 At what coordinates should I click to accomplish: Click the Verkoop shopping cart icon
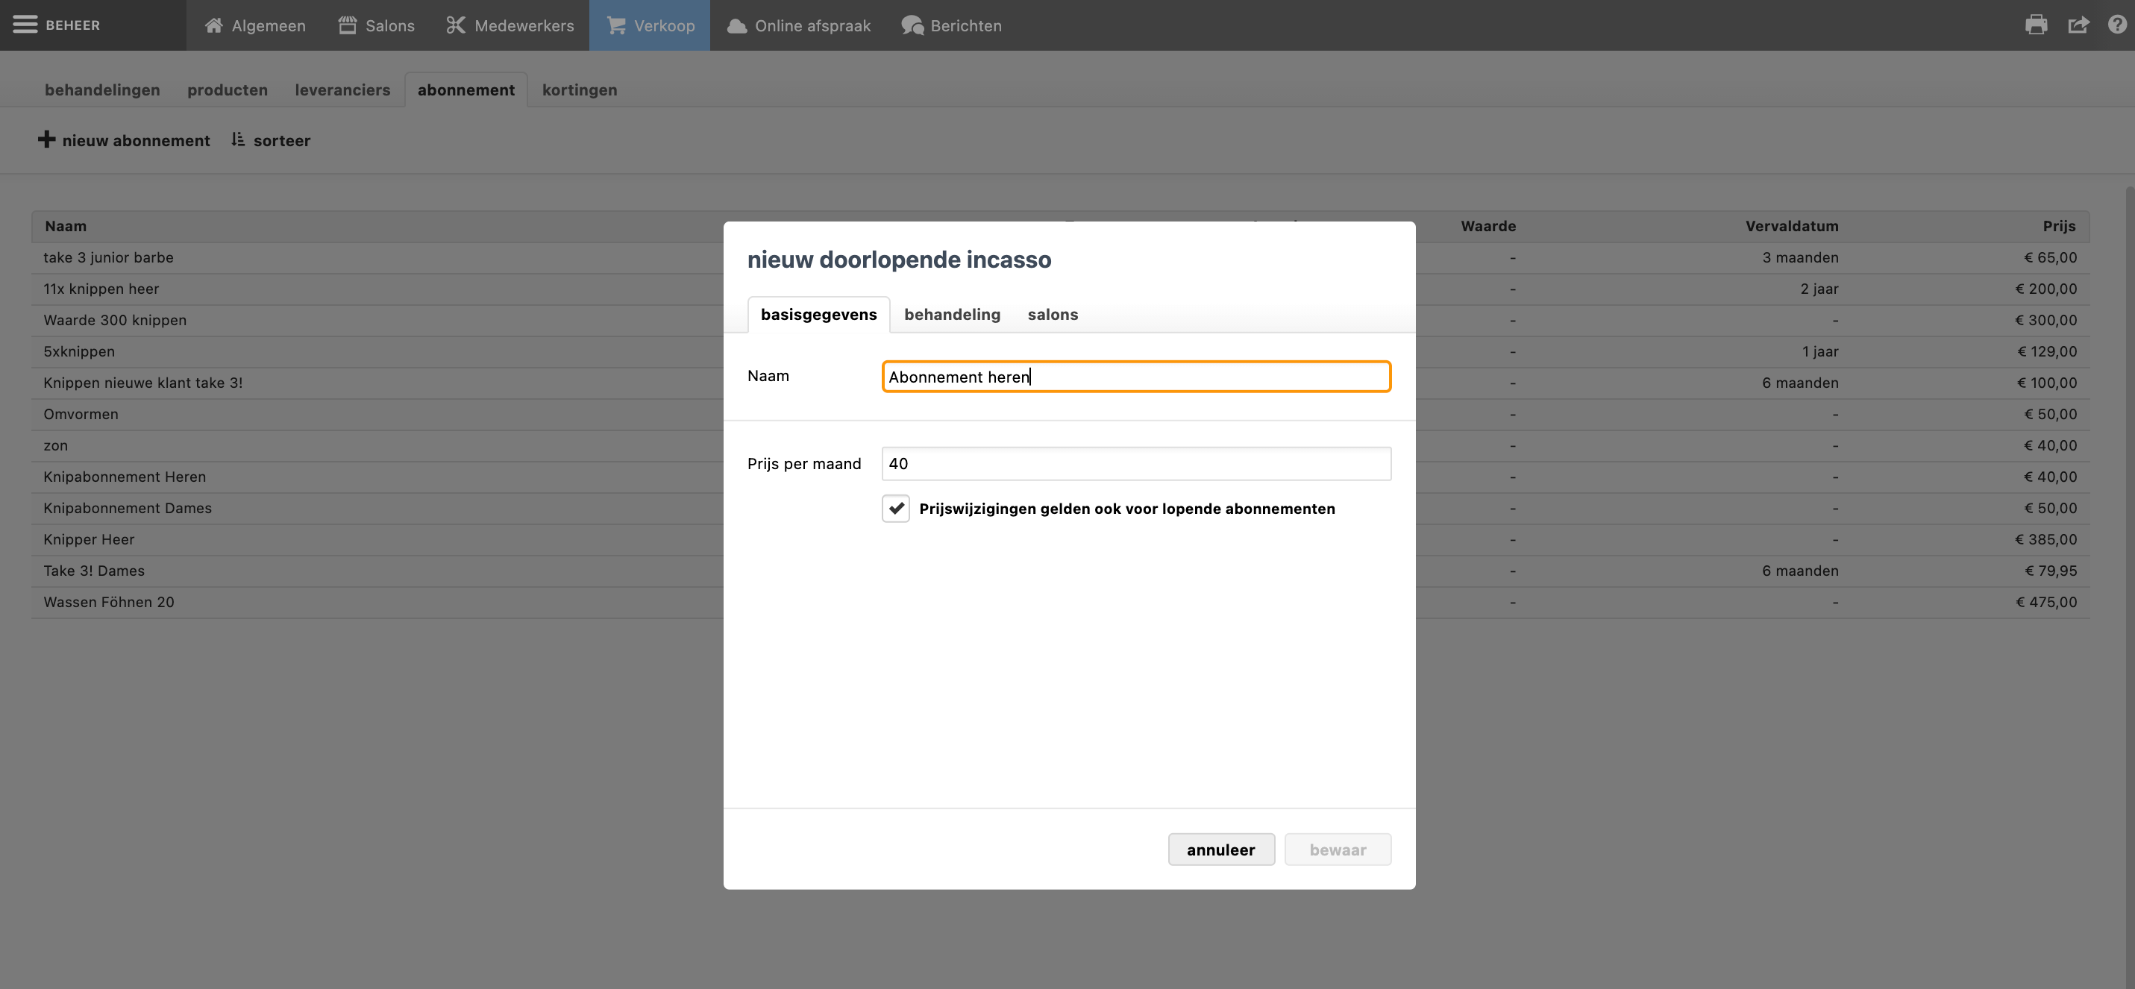point(615,25)
